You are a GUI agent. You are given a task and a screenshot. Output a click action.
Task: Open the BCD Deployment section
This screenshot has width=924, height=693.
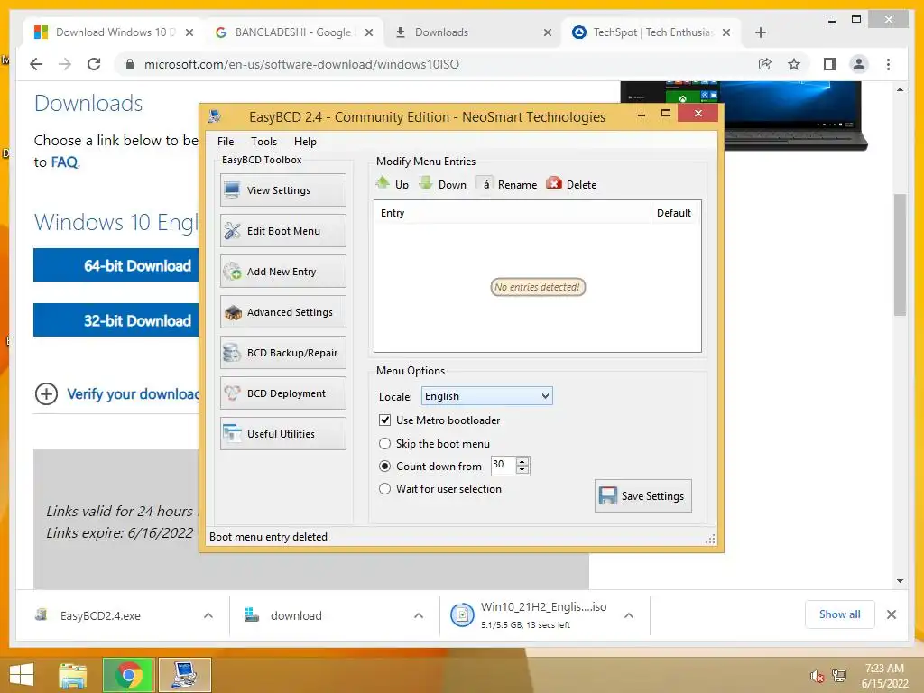coord(282,393)
